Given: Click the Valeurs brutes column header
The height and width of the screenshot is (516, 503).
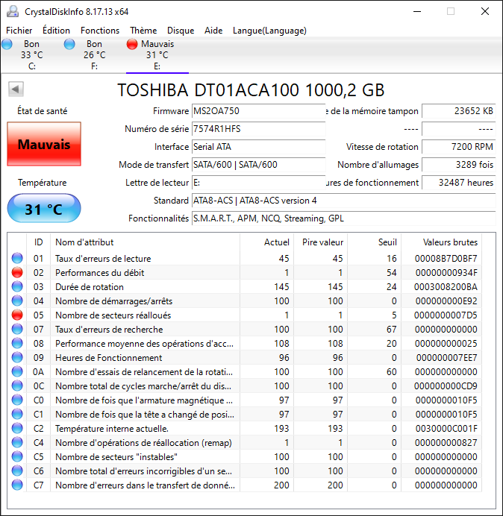Looking at the screenshot, I should coord(441,242).
